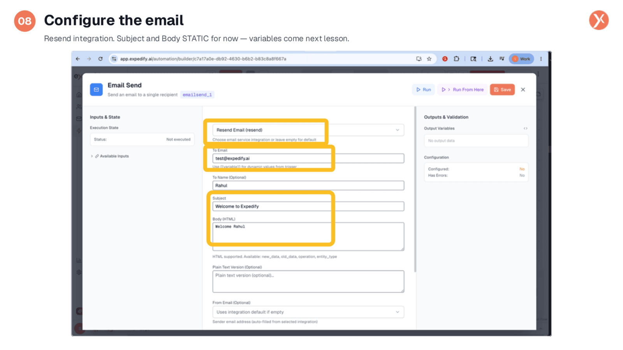
Task: Click the Configured No status value
Action: pos(522,169)
